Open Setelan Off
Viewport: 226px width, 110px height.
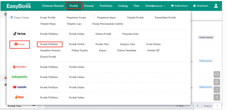click(x=153, y=50)
